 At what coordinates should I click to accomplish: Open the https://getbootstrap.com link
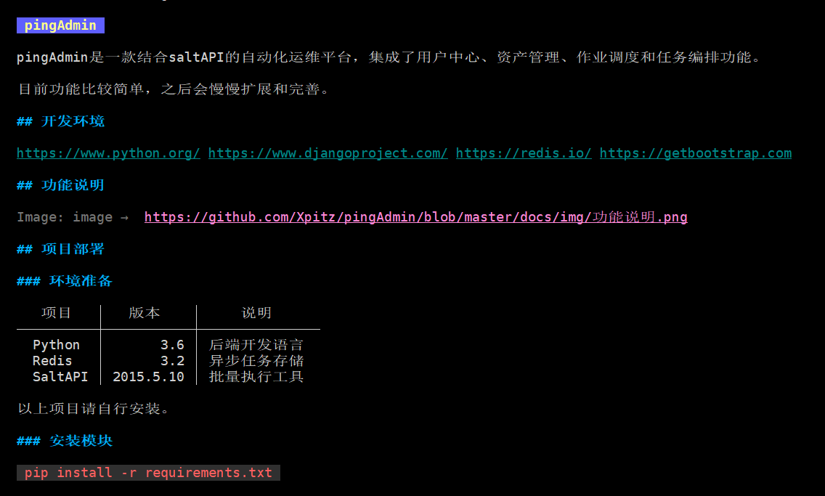tap(696, 153)
